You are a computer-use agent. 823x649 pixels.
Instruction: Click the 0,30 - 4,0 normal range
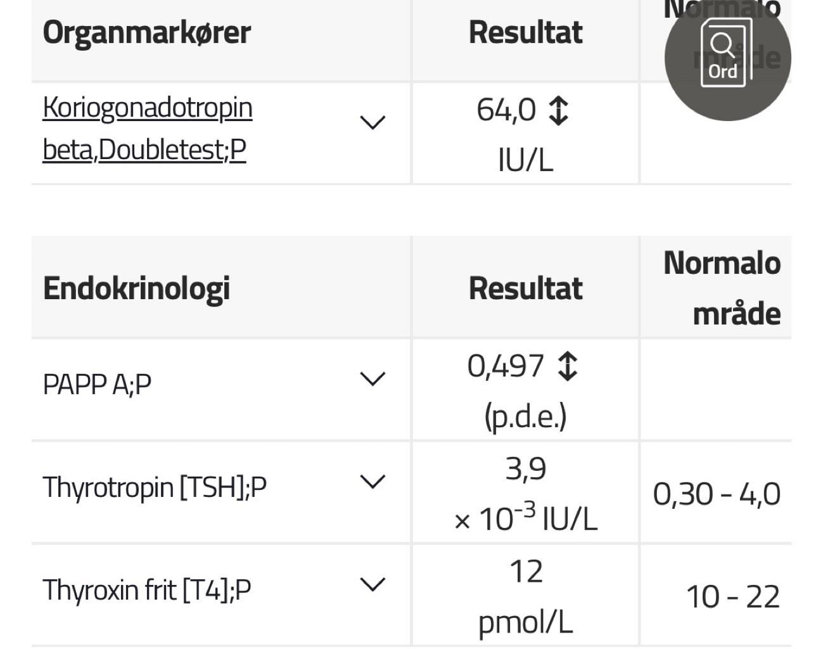(x=717, y=494)
